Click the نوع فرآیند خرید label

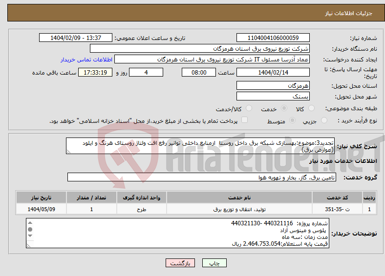coord(357,120)
